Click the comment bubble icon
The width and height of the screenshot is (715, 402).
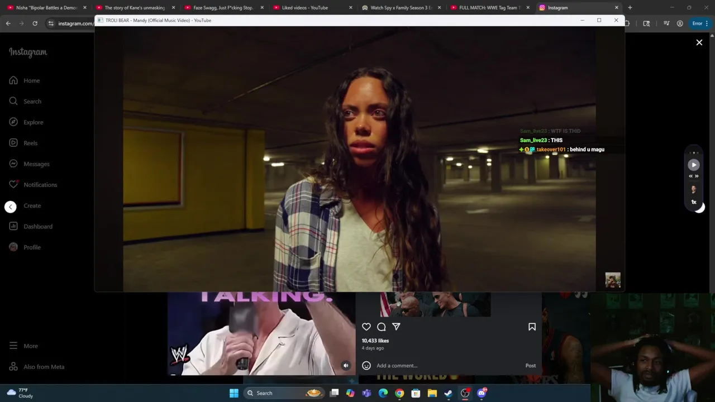tap(382, 327)
